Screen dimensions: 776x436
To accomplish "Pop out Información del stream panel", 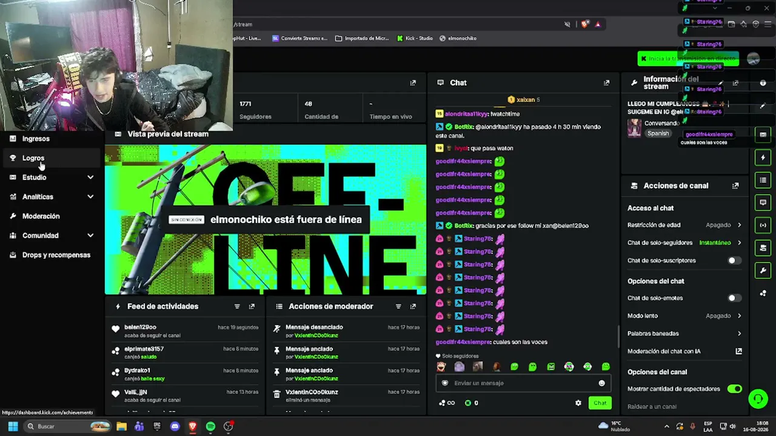I will pos(735,83).
